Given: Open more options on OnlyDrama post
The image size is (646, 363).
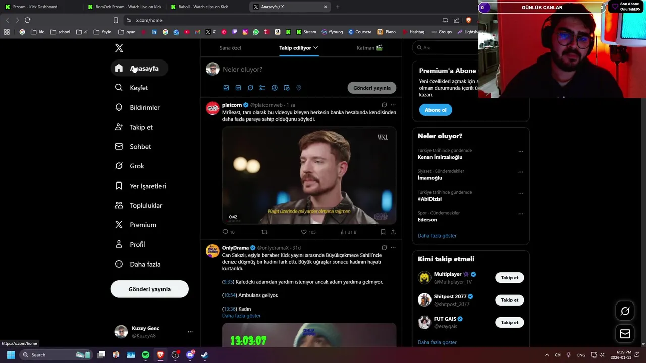Looking at the screenshot, I should click(393, 248).
